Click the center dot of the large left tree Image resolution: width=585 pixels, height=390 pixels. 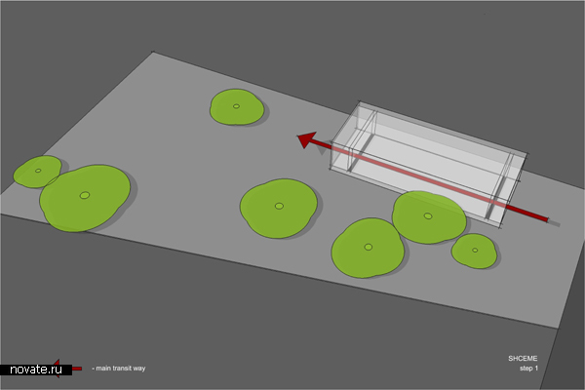[x=85, y=196]
